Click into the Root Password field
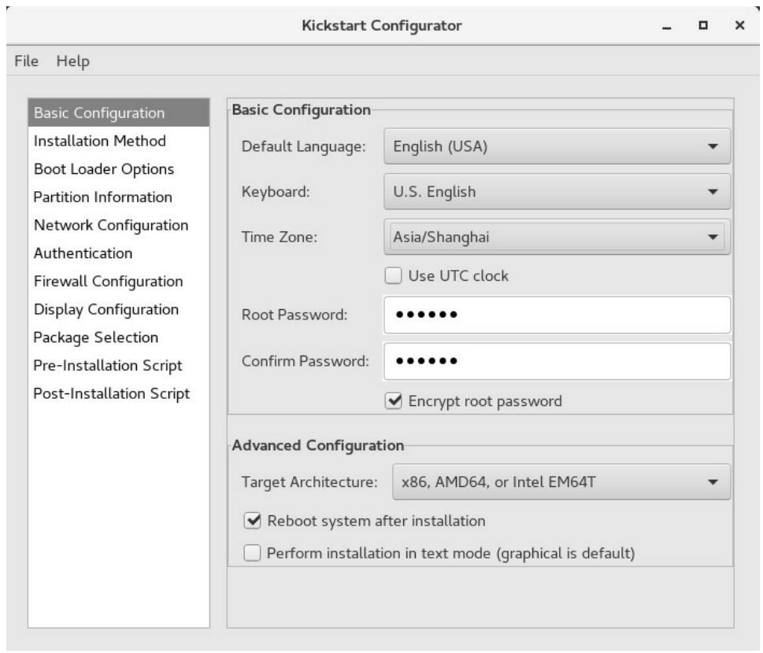 click(557, 315)
